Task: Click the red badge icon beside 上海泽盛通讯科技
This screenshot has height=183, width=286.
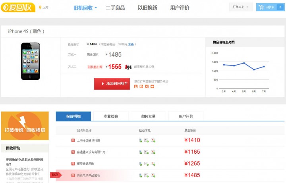Action: coord(73,141)
